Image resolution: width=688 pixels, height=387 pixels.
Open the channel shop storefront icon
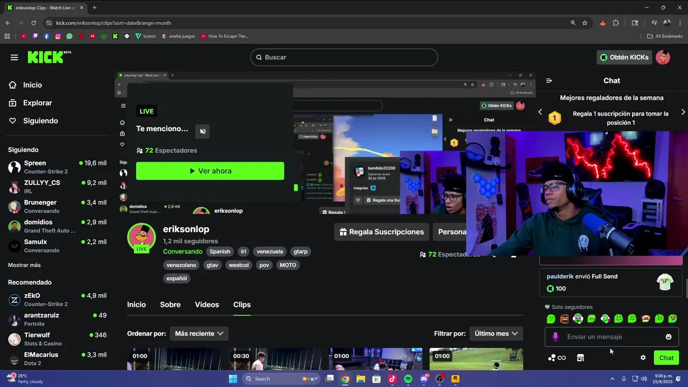coord(580,358)
